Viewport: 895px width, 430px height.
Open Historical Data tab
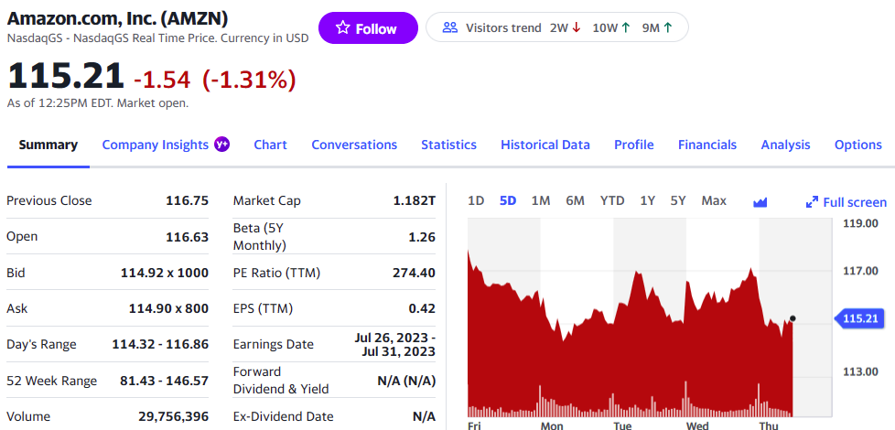pos(545,145)
